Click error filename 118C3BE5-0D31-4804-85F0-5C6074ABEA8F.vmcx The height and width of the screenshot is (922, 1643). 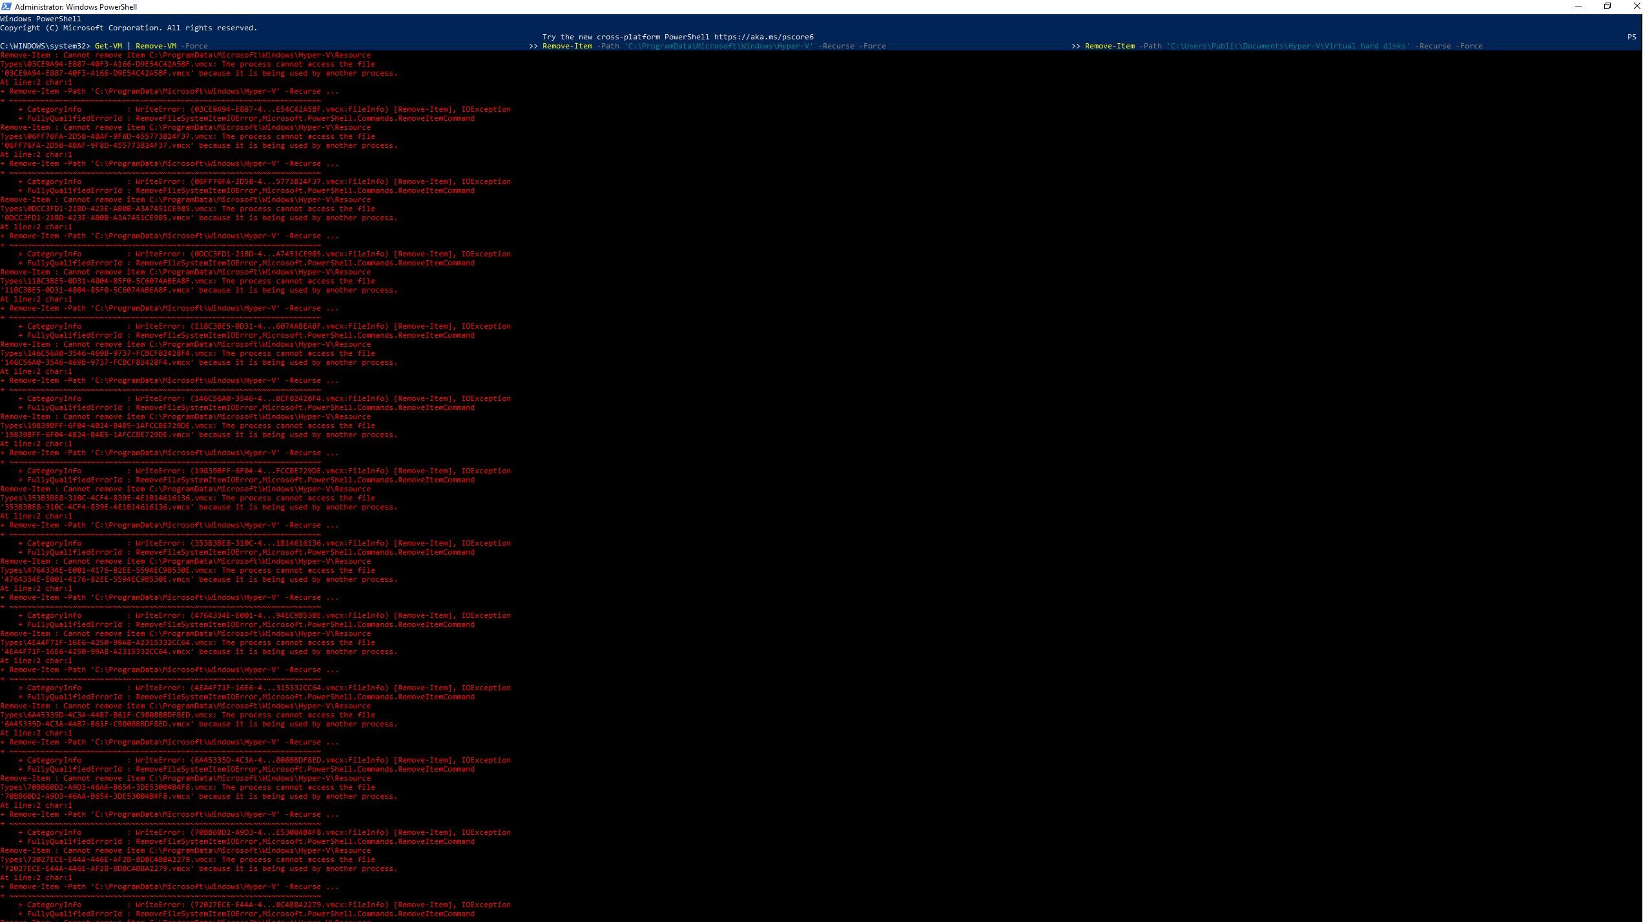click(97, 290)
